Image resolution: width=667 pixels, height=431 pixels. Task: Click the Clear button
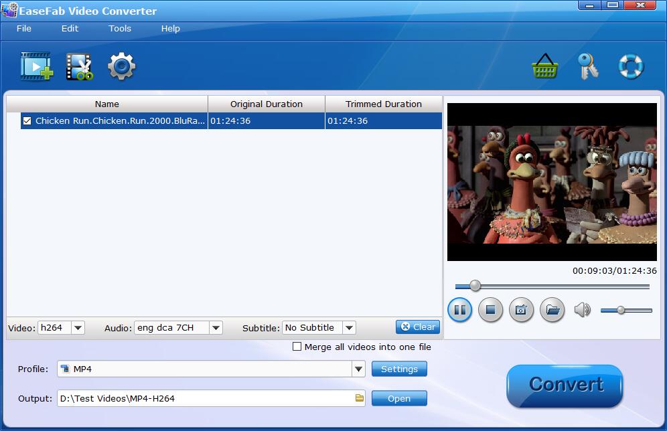pyautogui.click(x=418, y=327)
